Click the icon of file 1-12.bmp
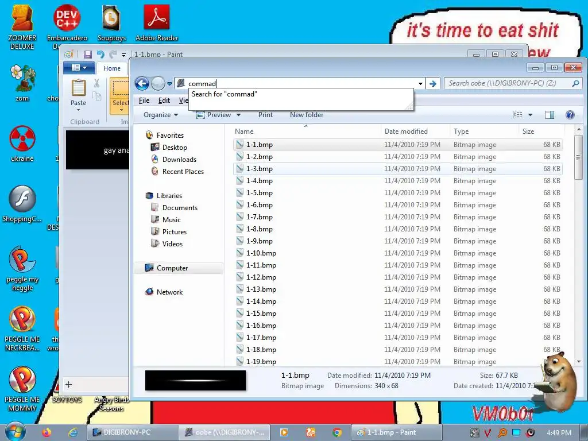This screenshot has height=441, width=588. tap(240, 277)
